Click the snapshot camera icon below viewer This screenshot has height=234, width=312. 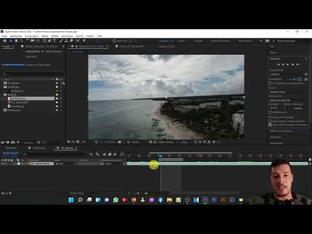pyautogui.click(x=119, y=142)
